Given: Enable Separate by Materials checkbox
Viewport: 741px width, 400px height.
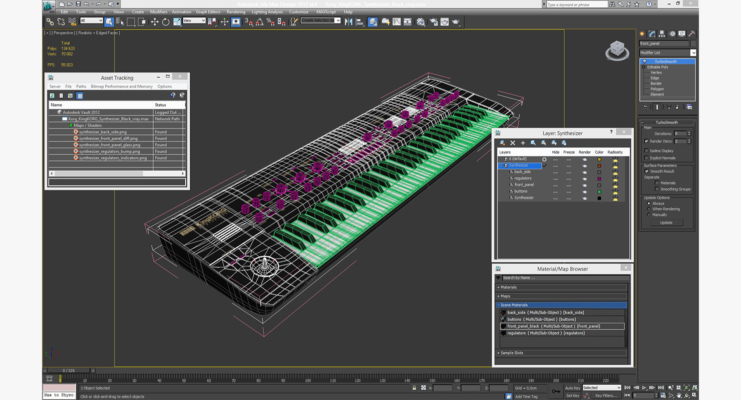Looking at the screenshot, I should [x=657, y=183].
